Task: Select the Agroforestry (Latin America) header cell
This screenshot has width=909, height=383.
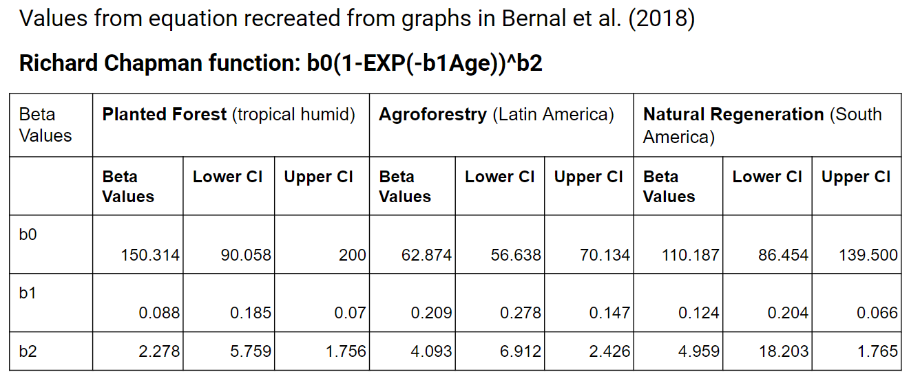Action: [x=496, y=115]
